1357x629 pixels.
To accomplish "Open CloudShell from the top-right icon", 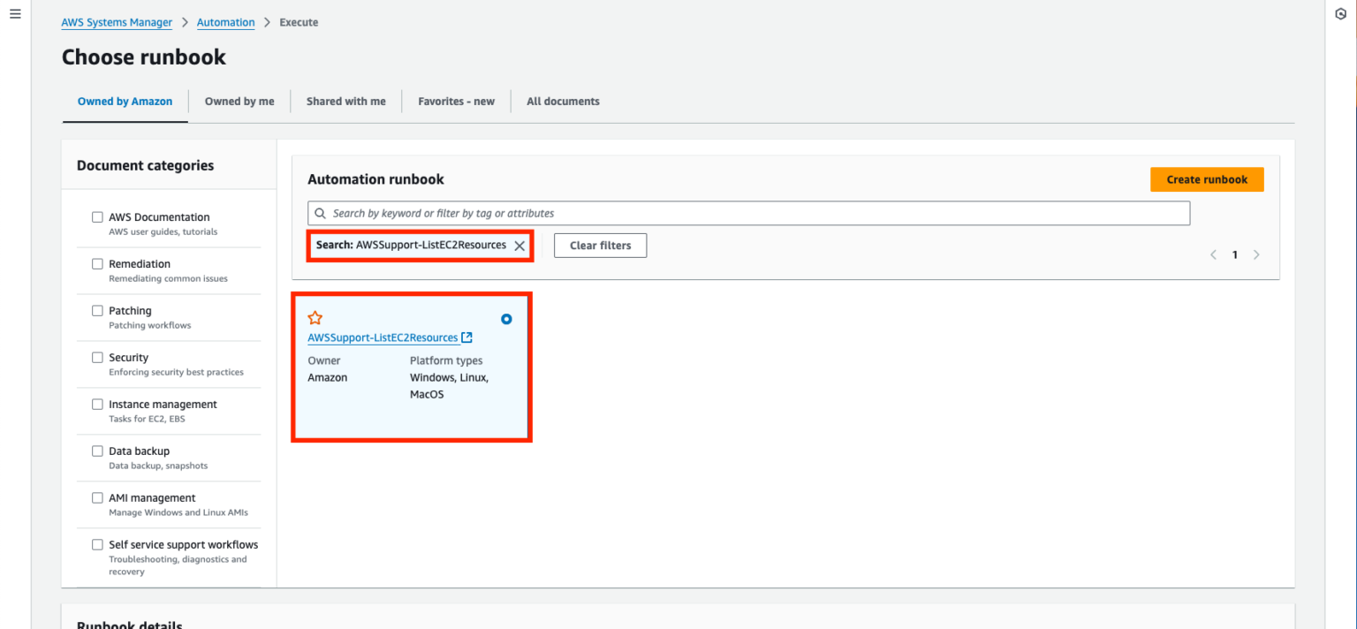I will [1341, 13].
